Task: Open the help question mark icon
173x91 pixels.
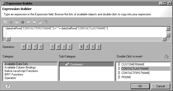Action: [x=8, y=86]
